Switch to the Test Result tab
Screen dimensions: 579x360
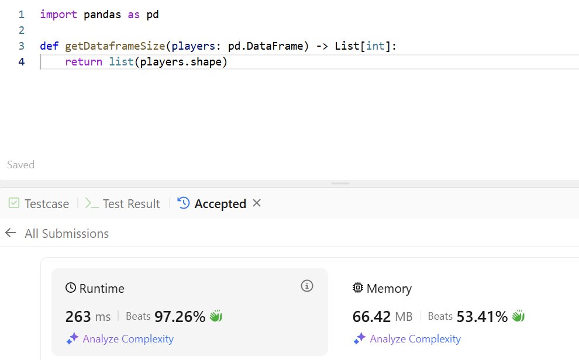(x=123, y=203)
